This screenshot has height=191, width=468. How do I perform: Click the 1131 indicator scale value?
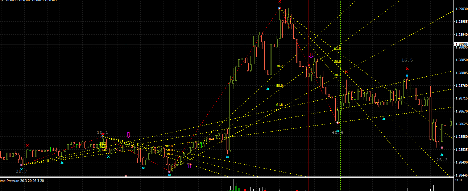(458, 180)
